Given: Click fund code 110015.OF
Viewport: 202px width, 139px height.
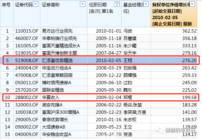Looking at the screenshot, I should click(27, 31).
